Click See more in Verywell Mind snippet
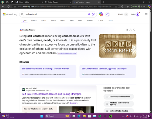 point(74,103)
